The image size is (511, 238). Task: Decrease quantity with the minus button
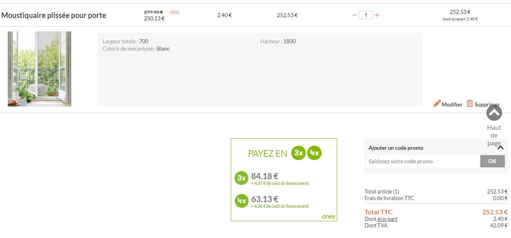click(x=354, y=16)
